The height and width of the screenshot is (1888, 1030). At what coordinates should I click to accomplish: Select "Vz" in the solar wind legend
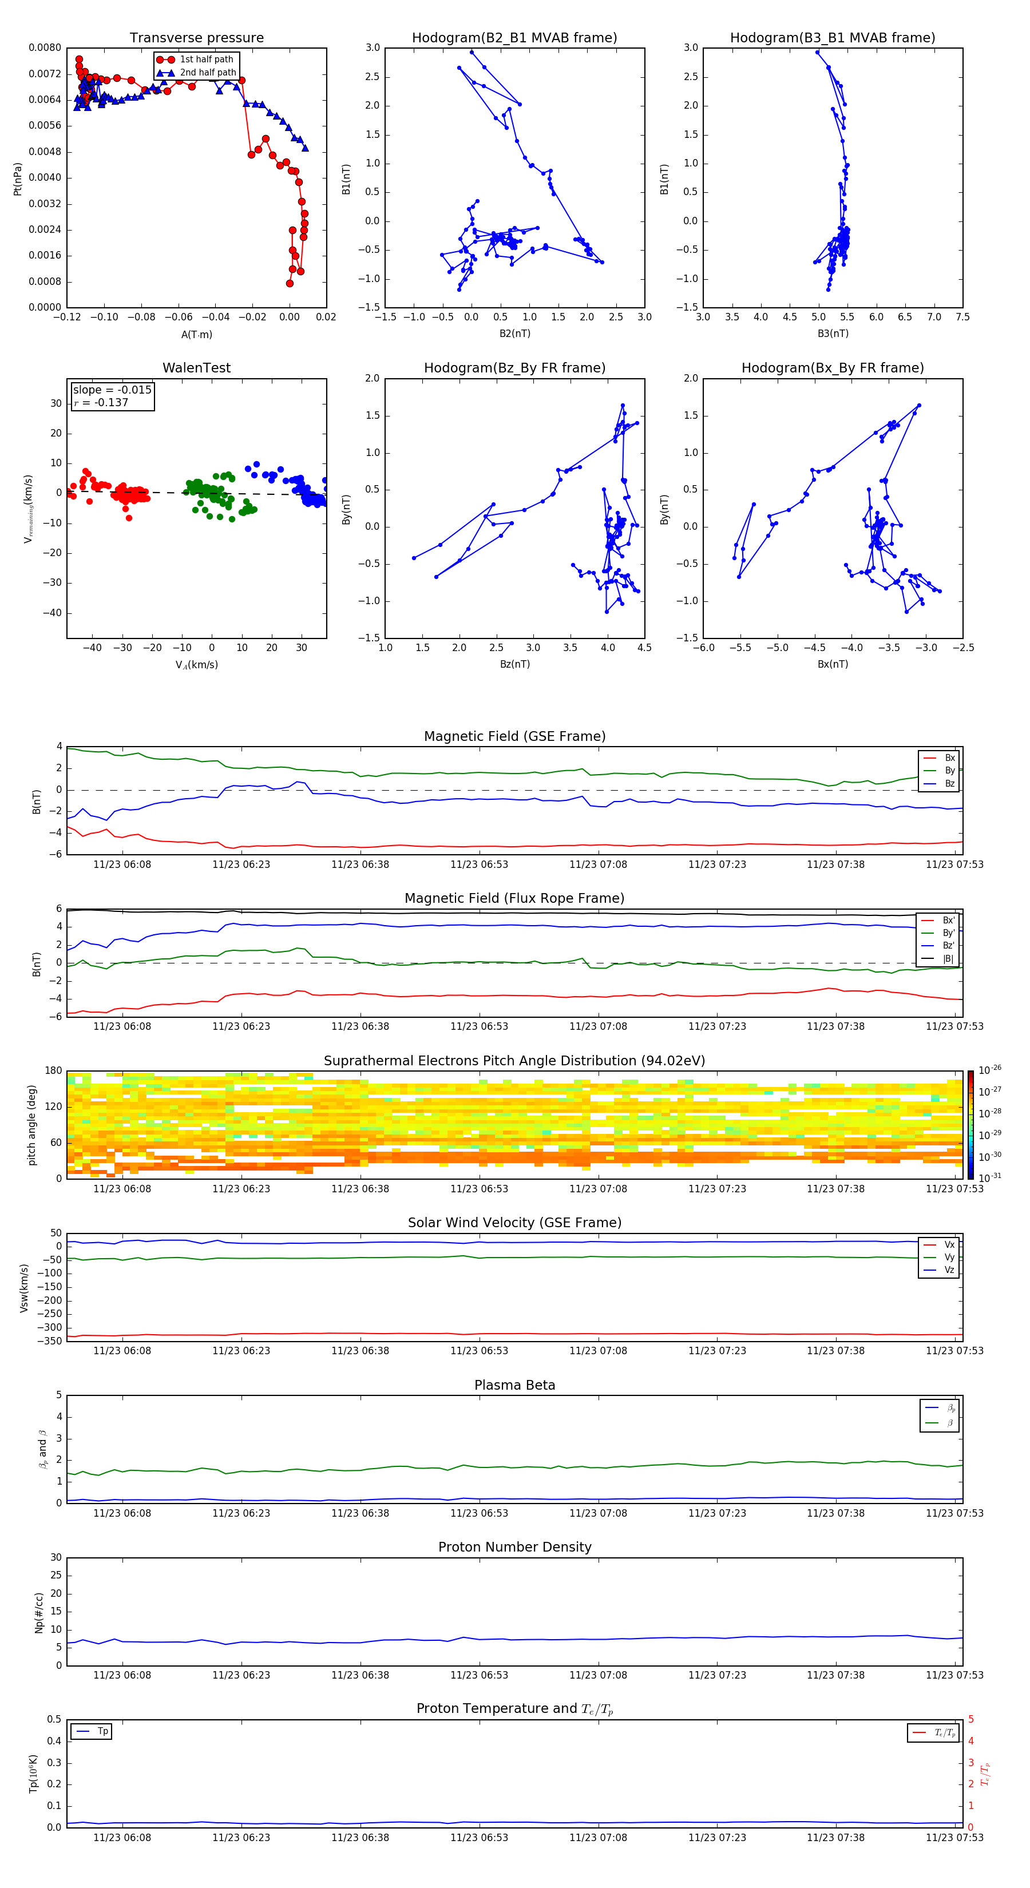pos(949,1270)
